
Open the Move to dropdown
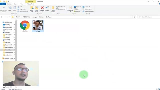tap(32, 9)
